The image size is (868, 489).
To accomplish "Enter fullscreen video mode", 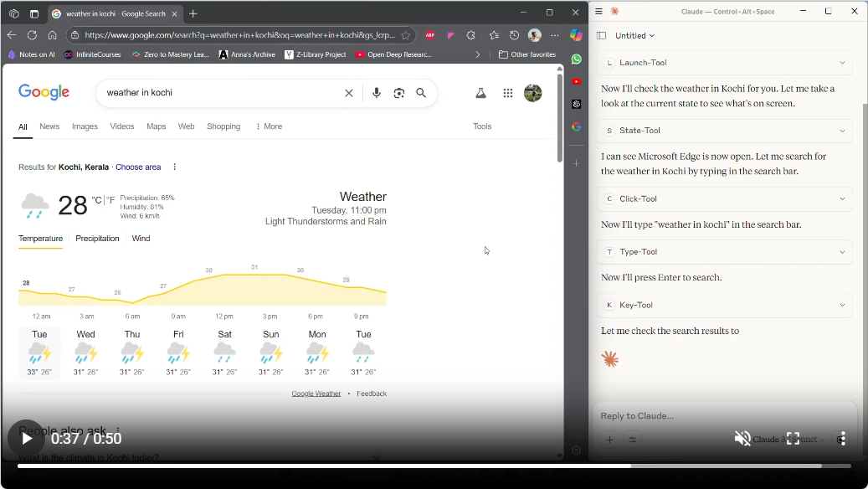I will click(x=793, y=439).
